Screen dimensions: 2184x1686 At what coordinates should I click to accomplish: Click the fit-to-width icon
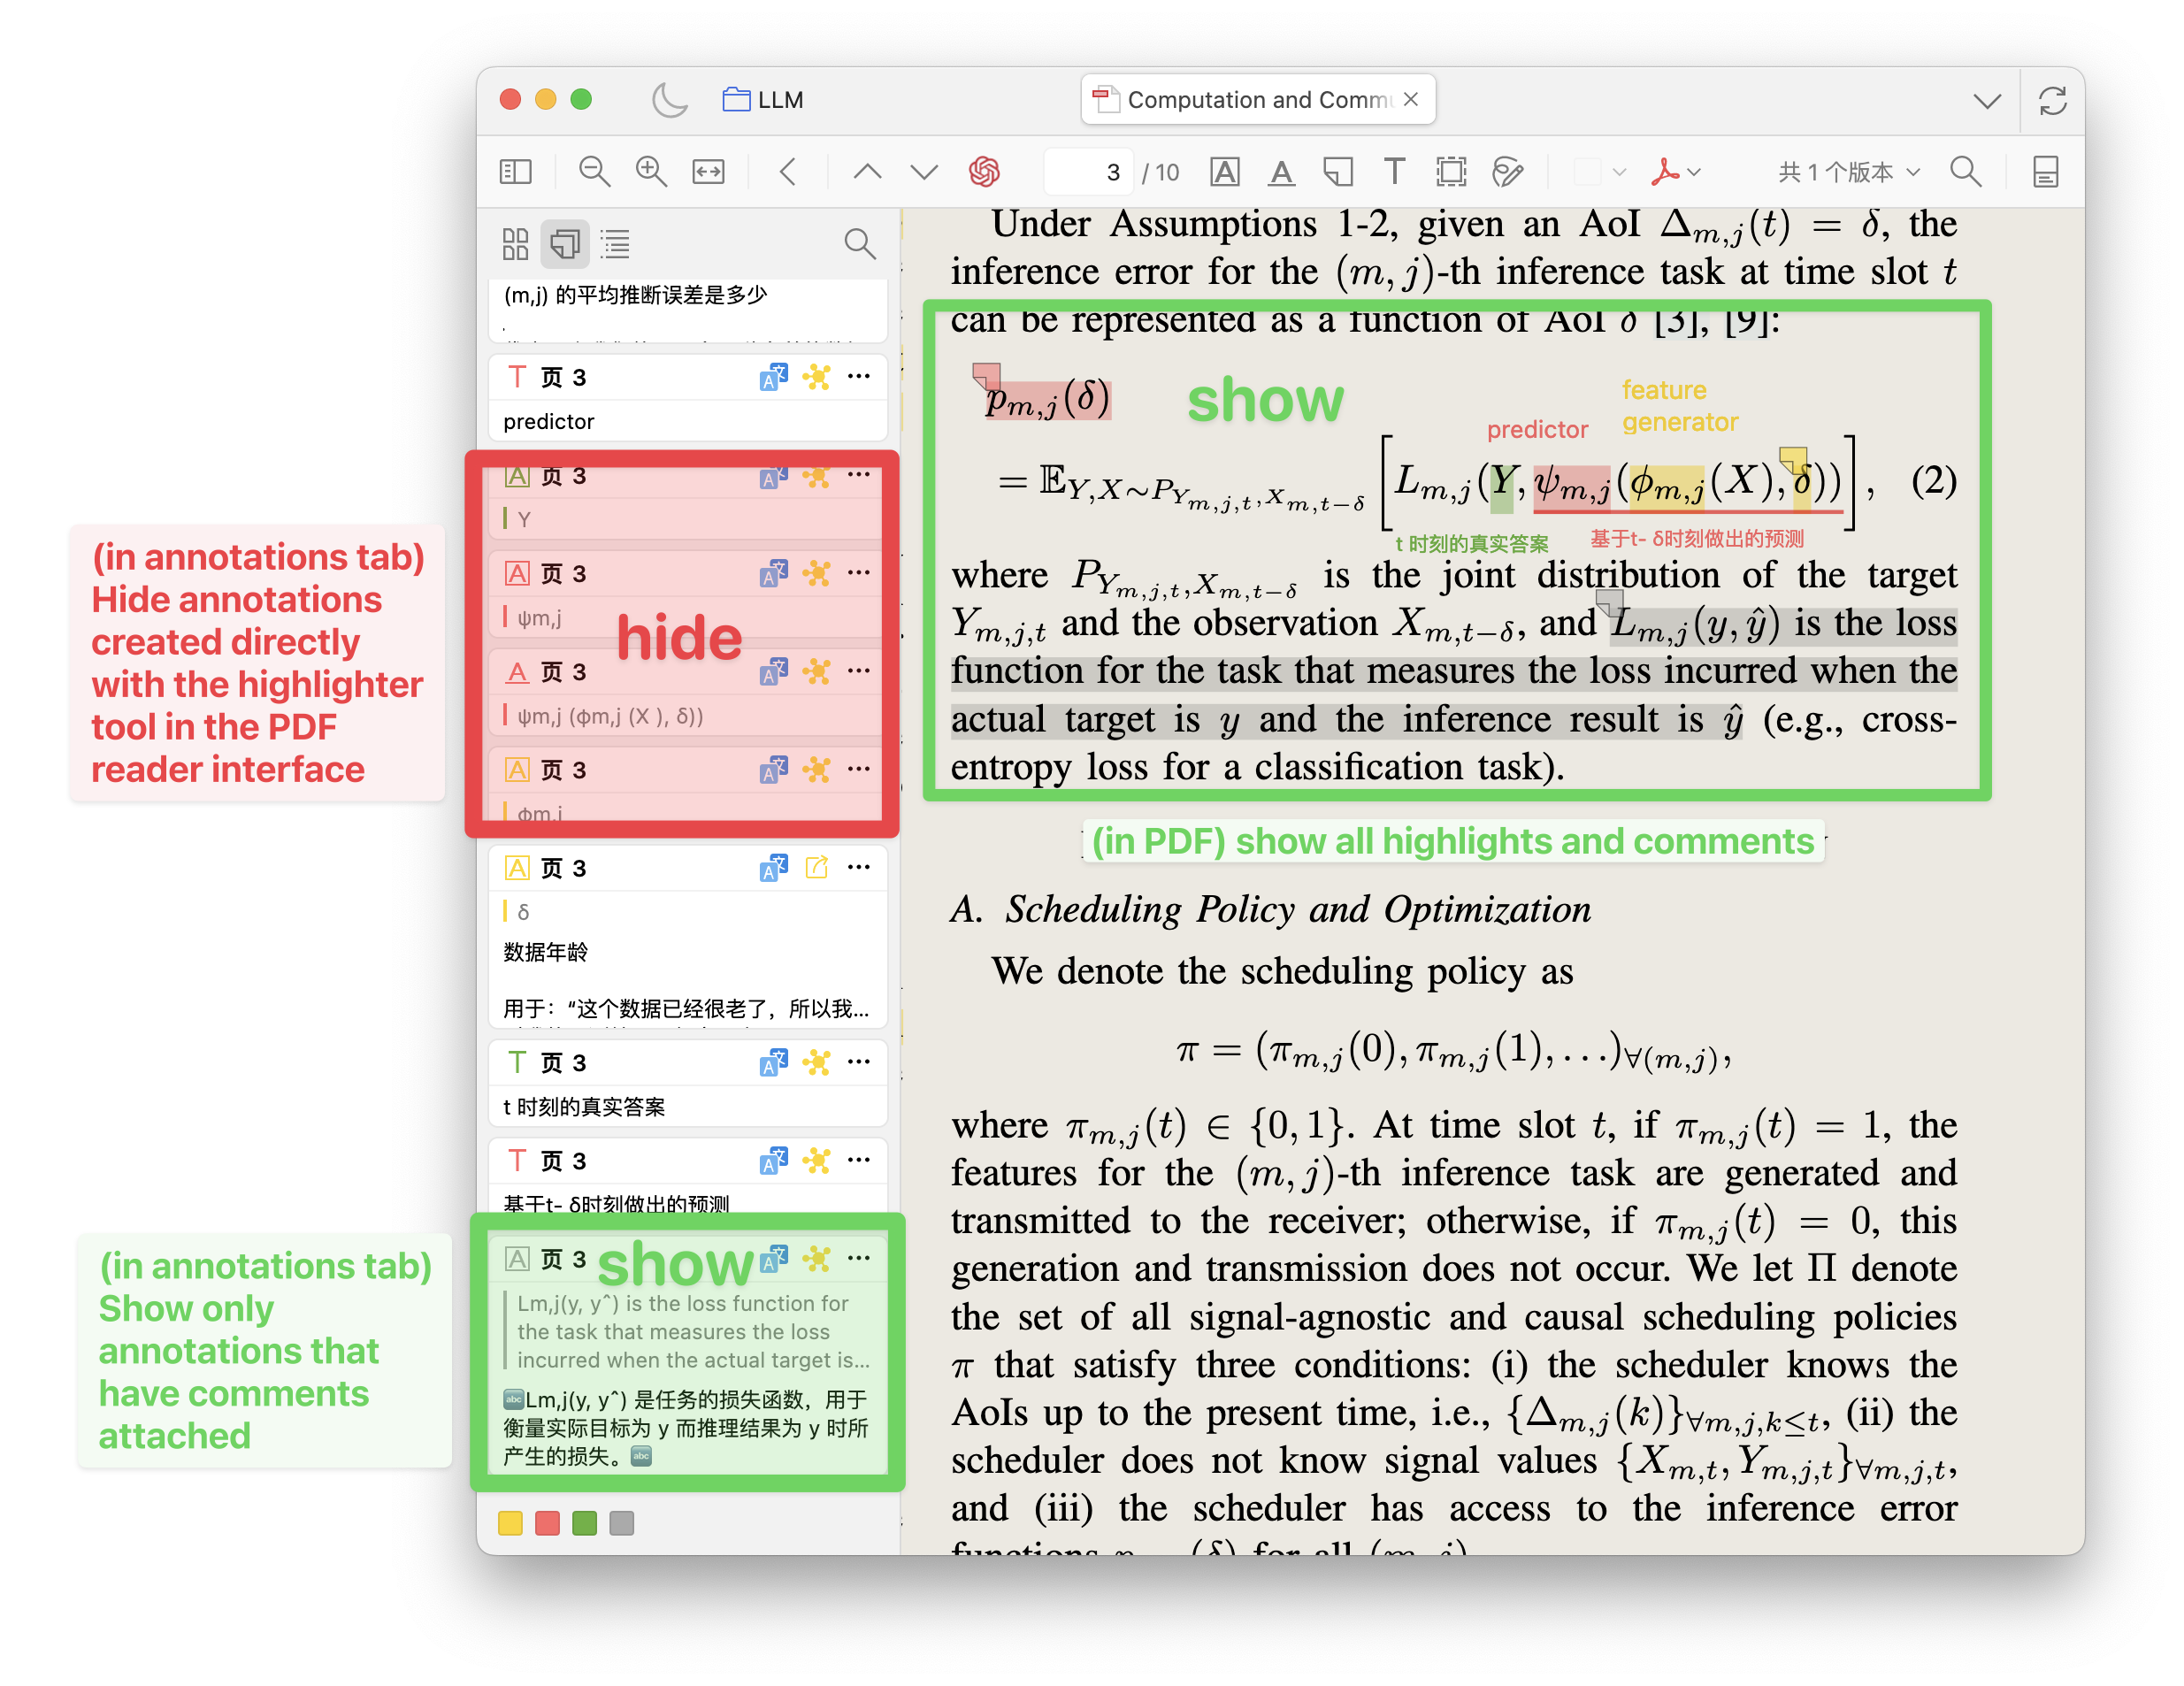(708, 172)
